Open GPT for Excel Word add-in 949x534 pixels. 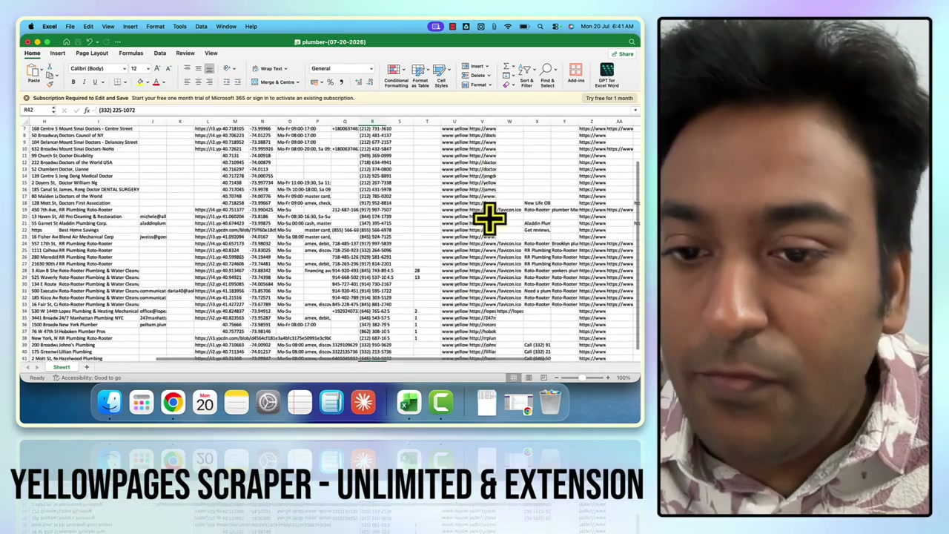pyautogui.click(x=606, y=75)
